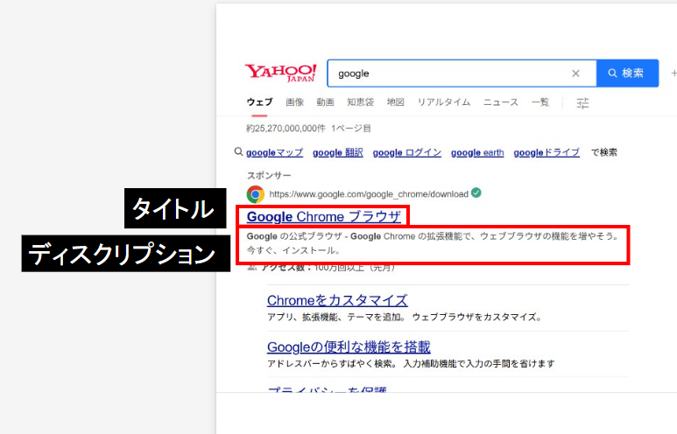The image size is (677, 434).
Task: Click the google.com chrome download URL
Action: pos(369,194)
